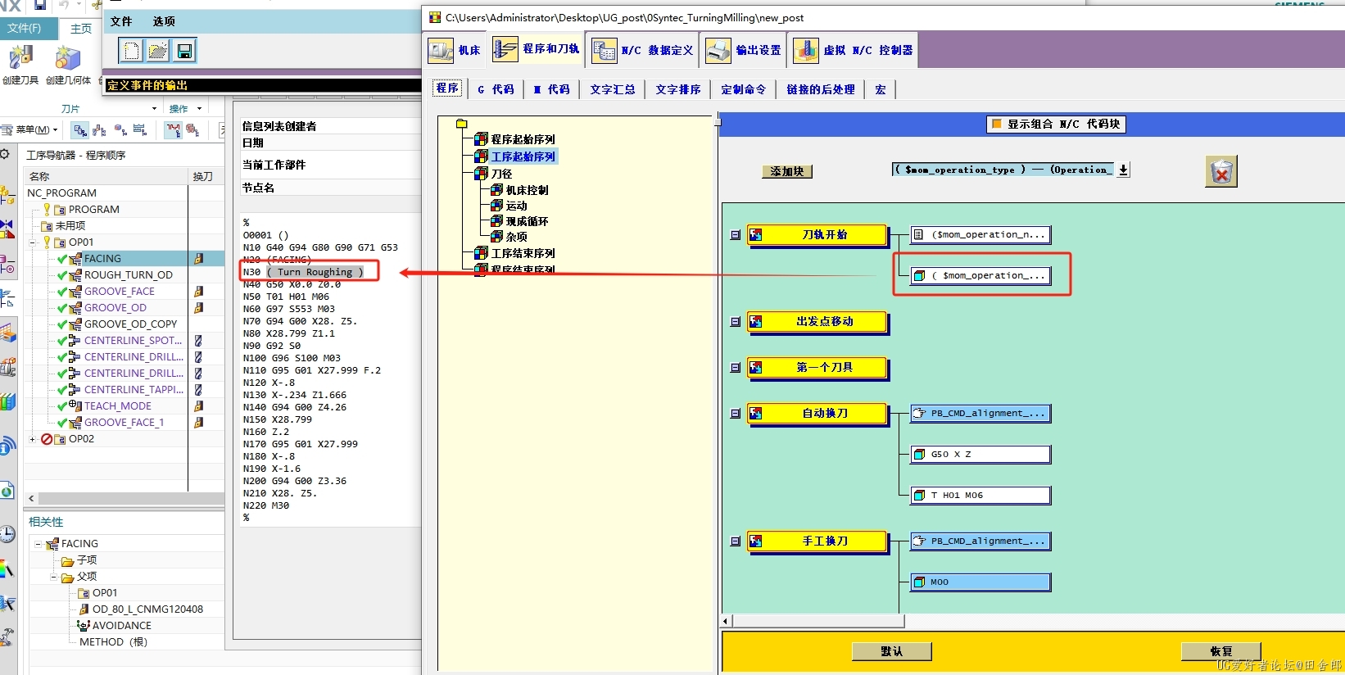Click the prohibited icon beside OP02
The height and width of the screenshot is (675, 1345).
click(x=47, y=439)
